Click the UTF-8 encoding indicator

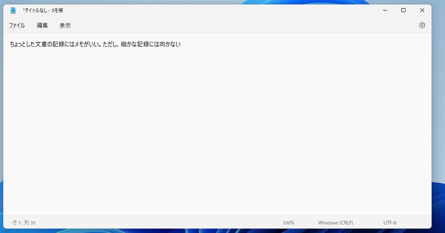390,223
